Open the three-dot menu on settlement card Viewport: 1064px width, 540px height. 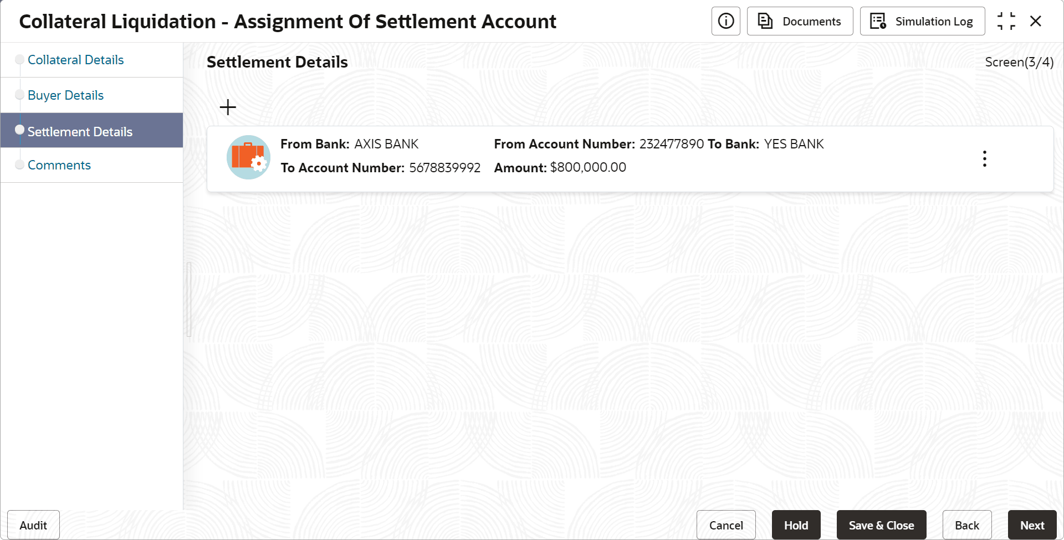click(x=984, y=158)
